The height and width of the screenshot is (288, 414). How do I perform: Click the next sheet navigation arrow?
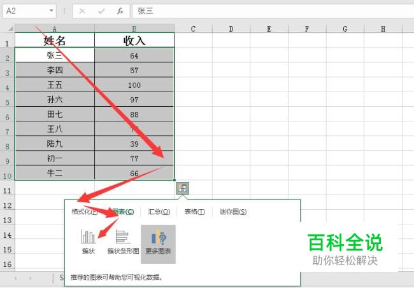coord(31,278)
